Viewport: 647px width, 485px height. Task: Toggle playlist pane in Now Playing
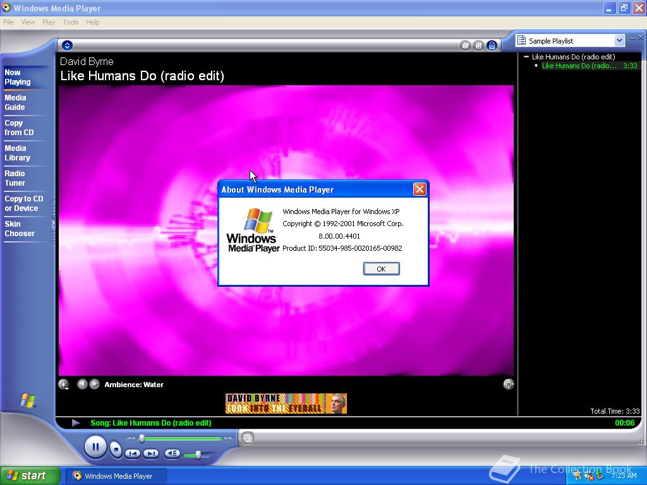tap(492, 45)
